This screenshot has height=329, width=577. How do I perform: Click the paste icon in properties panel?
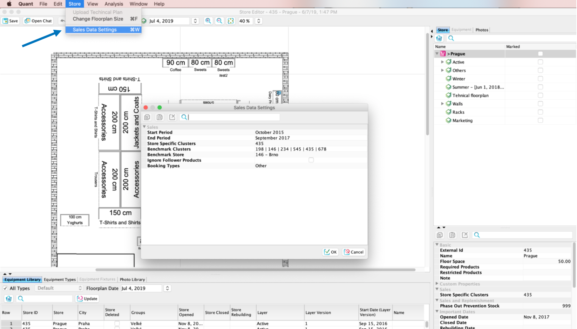point(452,235)
